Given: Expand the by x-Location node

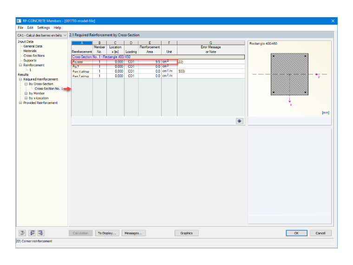Looking at the screenshot, I should tap(26, 98).
